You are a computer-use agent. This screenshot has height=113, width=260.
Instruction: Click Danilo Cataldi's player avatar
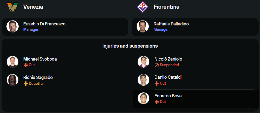(143, 80)
